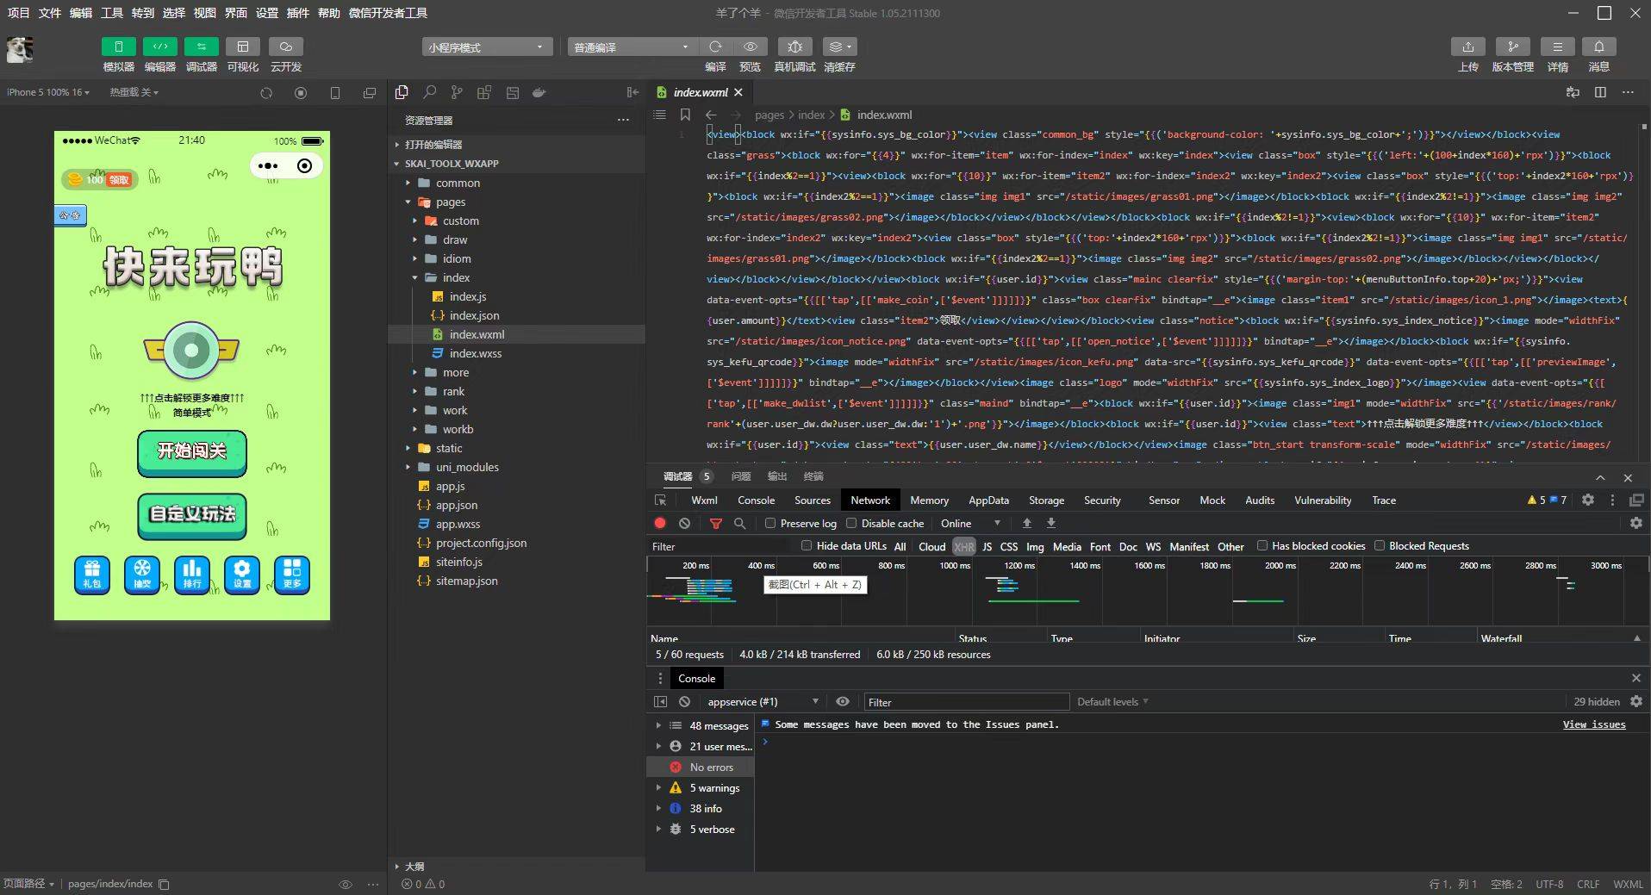
Task: Click the preview eye icon (预览)
Action: [751, 47]
